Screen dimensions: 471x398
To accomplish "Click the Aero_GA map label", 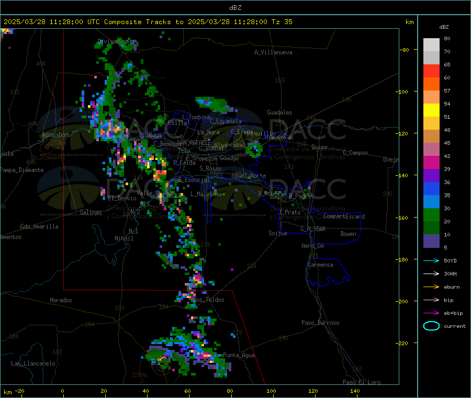I will pyautogui.click(x=312, y=246).
